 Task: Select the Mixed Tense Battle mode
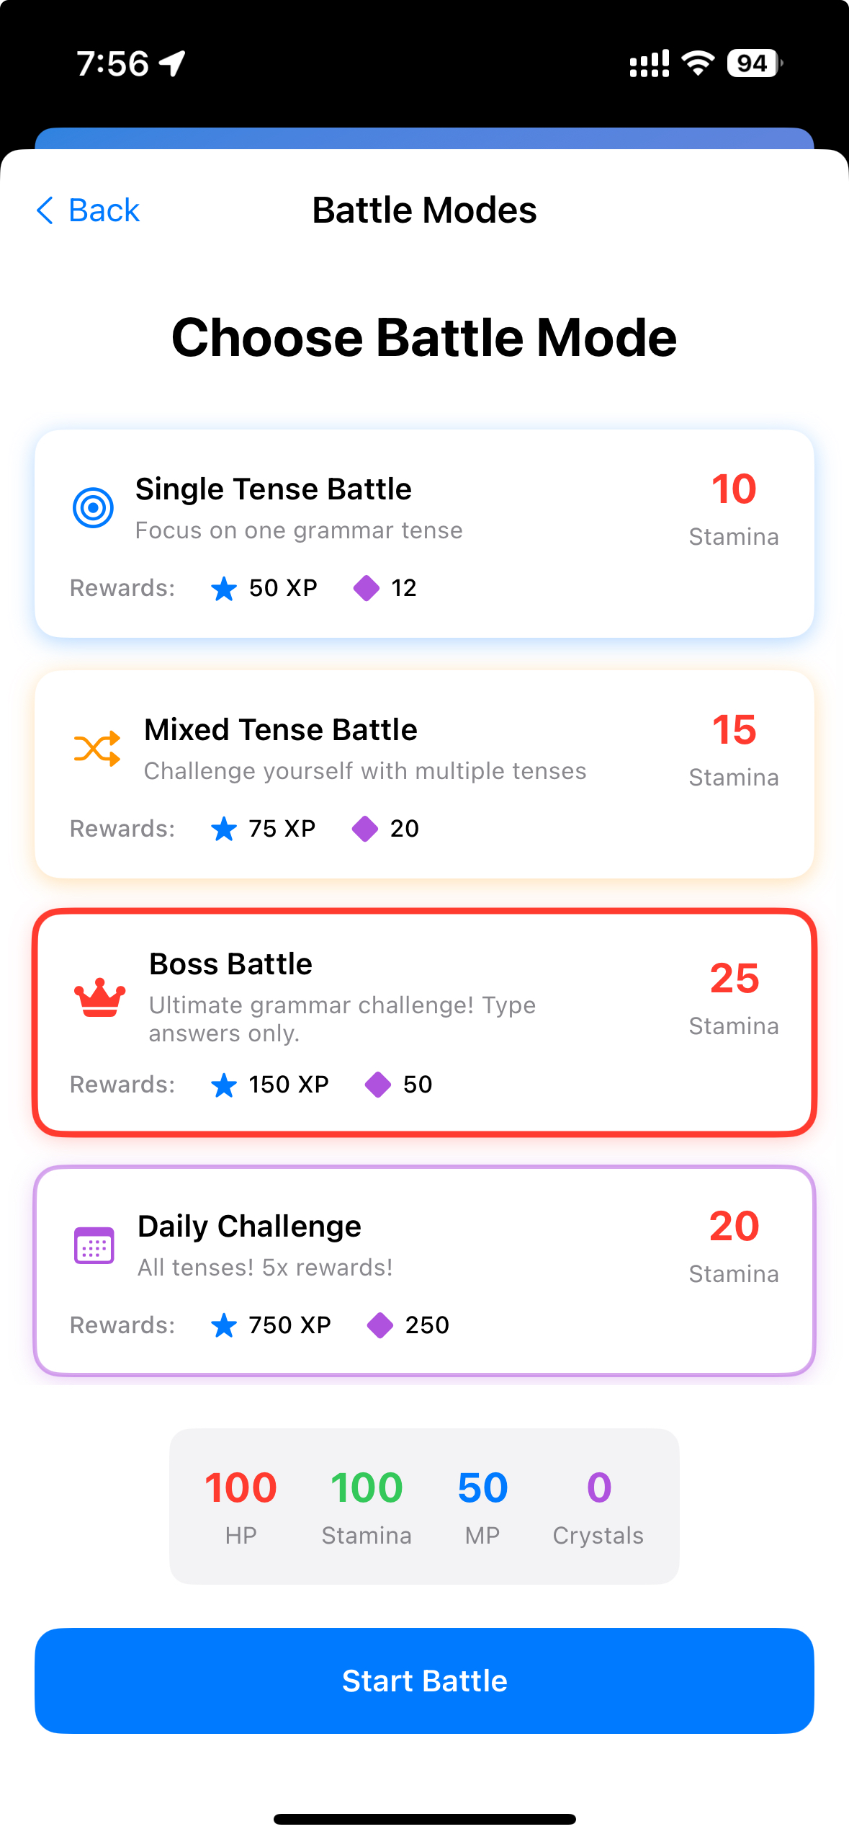(424, 774)
